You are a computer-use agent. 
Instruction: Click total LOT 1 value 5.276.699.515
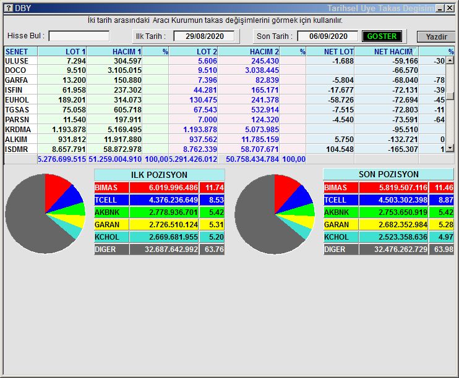pos(62,159)
